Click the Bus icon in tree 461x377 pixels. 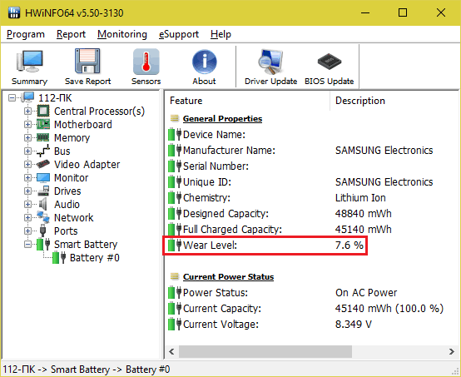tap(43, 151)
